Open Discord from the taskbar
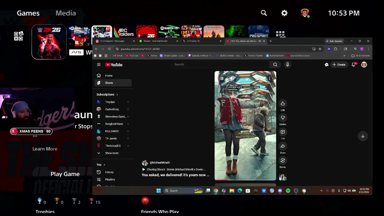The image size is (384, 216). coord(280,190)
